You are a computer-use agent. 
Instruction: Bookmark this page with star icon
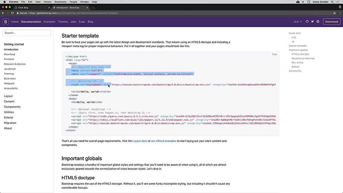(x=334, y=13)
